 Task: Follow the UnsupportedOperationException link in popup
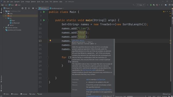98,90
